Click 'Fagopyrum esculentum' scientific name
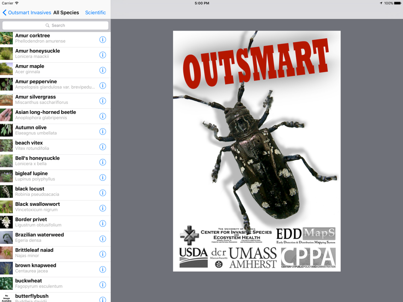 tap(39, 286)
